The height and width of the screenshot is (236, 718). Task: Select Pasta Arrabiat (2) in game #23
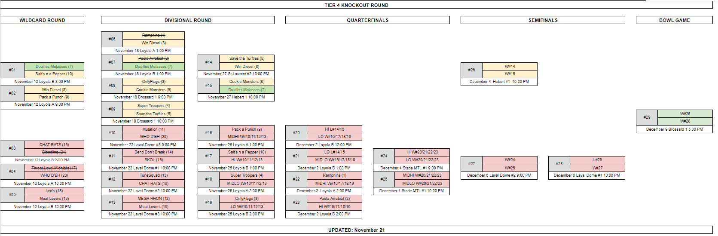tap(335, 199)
